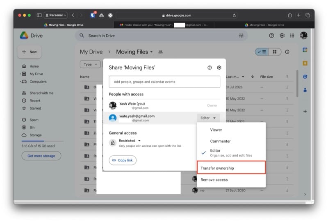The height and width of the screenshot is (222, 328).
Task: Open the Google apps grid
Action: pyautogui.click(x=292, y=36)
